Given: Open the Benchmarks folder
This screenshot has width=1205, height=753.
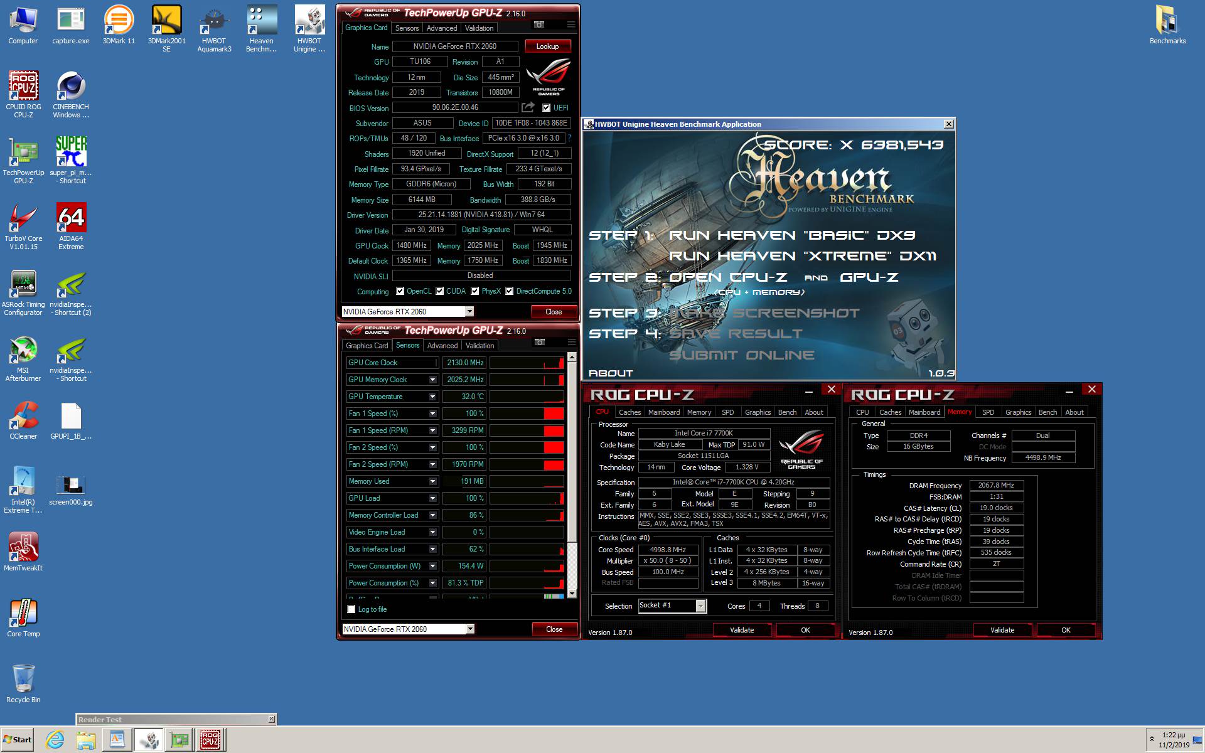Looking at the screenshot, I should click(x=1167, y=26).
